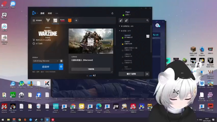Click the ENG language indicator in tray
Screen dimensions: 217x122
(200, 120)
